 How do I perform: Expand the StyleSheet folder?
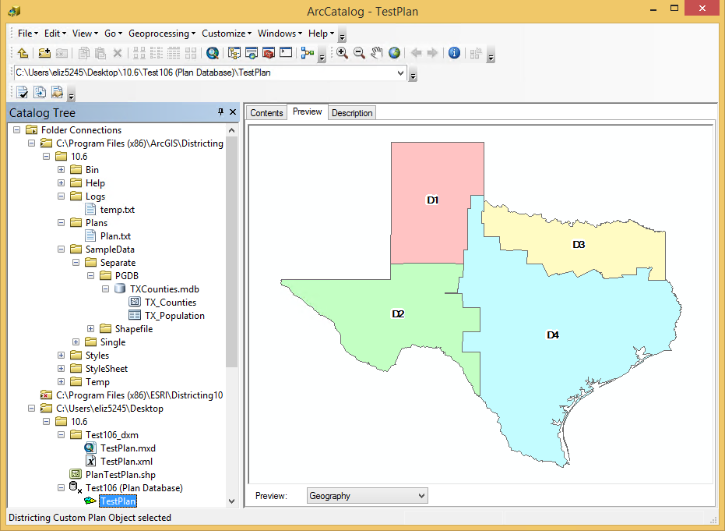point(61,369)
